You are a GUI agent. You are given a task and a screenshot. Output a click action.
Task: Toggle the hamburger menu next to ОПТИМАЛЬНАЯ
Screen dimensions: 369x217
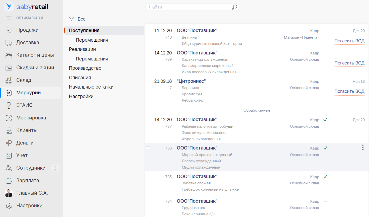click(x=9, y=18)
